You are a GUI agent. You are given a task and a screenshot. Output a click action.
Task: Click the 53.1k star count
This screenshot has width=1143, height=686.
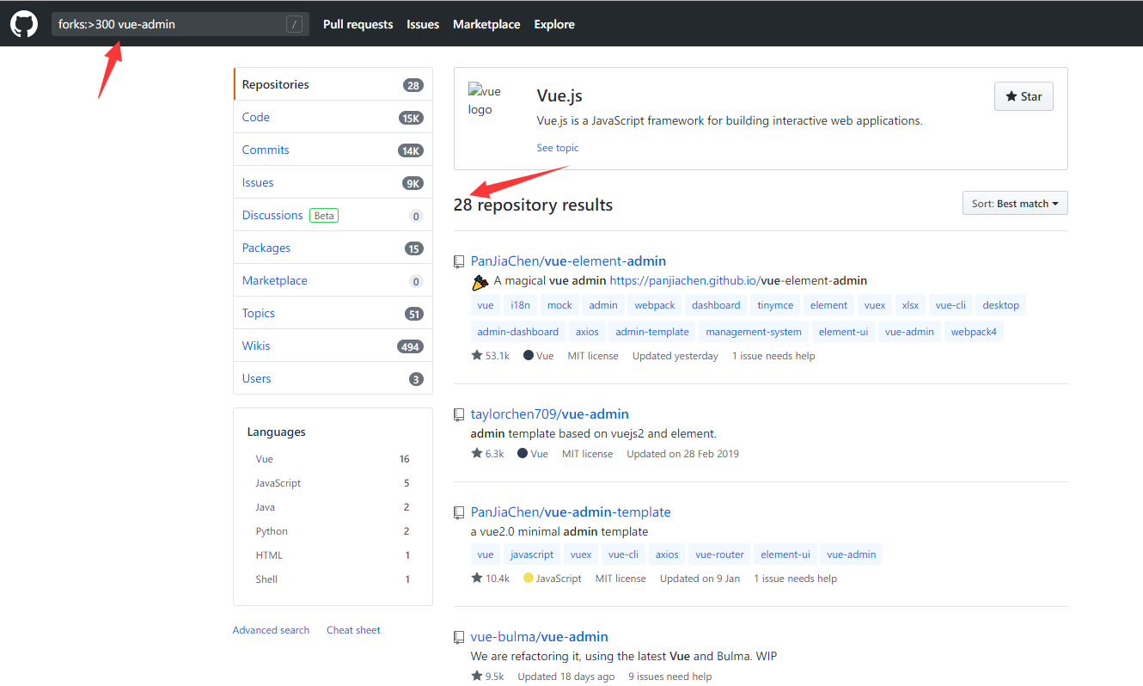pyautogui.click(x=490, y=356)
